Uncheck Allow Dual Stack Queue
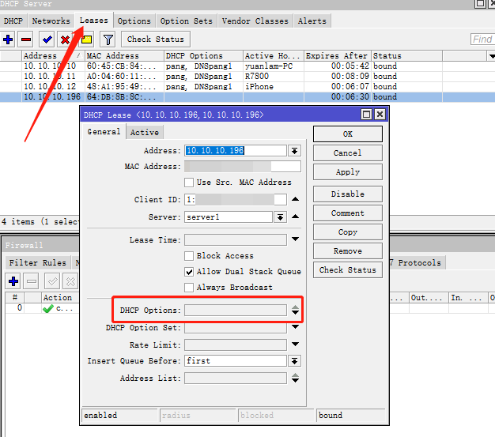The image size is (495, 437). tap(189, 272)
